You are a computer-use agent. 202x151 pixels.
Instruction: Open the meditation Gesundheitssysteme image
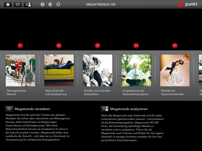tap(136, 70)
